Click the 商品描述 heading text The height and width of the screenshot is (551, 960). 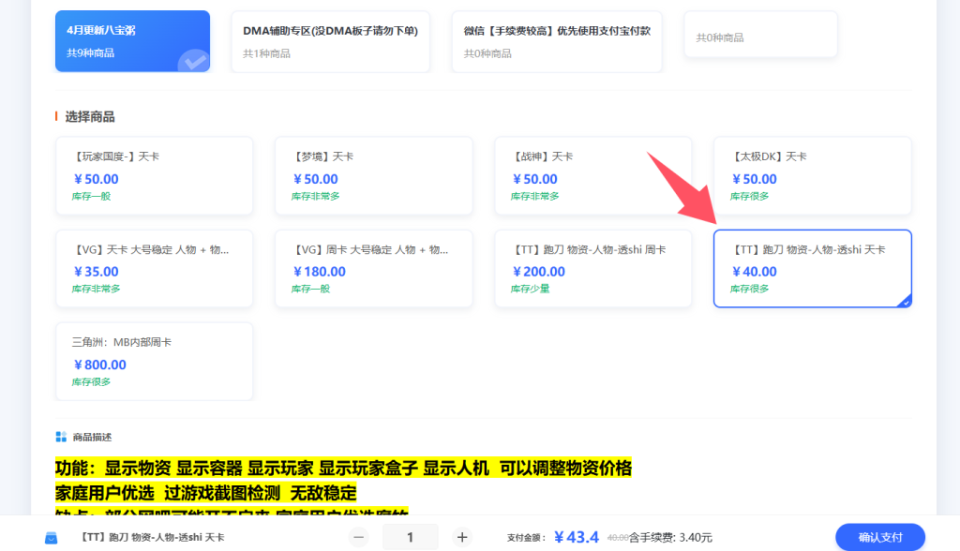click(x=93, y=437)
